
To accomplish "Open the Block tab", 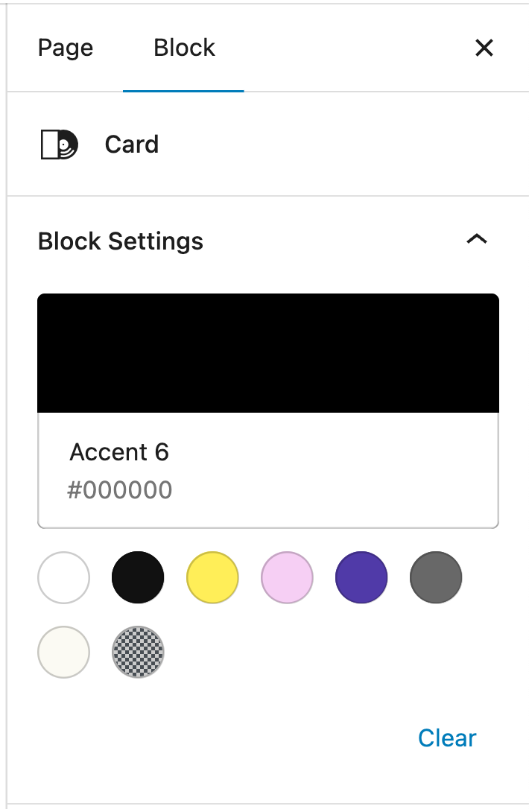I will point(184,48).
